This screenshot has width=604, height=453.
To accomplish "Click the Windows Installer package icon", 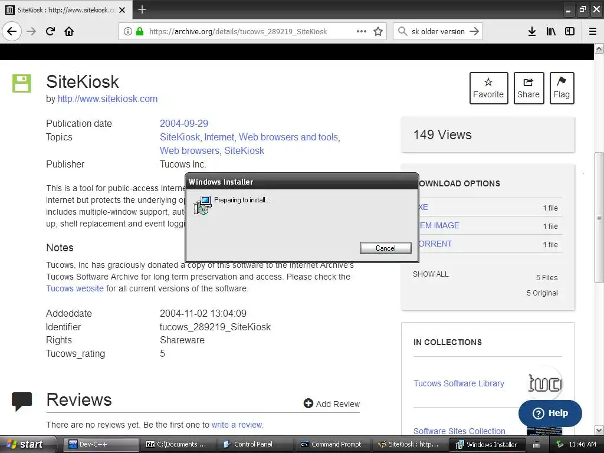I will click(203, 205).
